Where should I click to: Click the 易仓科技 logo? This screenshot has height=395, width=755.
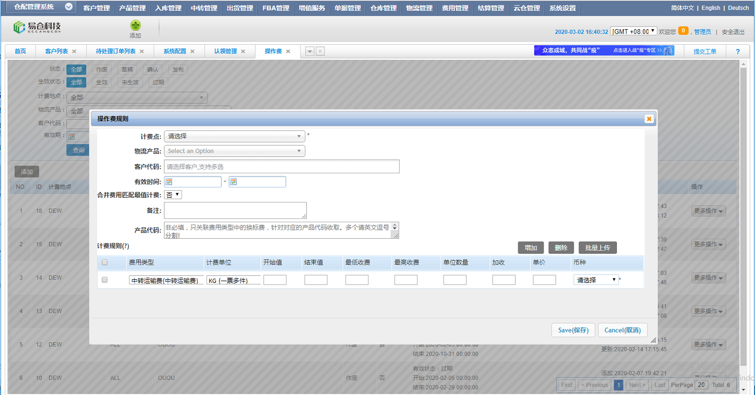pyautogui.click(x=38, y=27)
